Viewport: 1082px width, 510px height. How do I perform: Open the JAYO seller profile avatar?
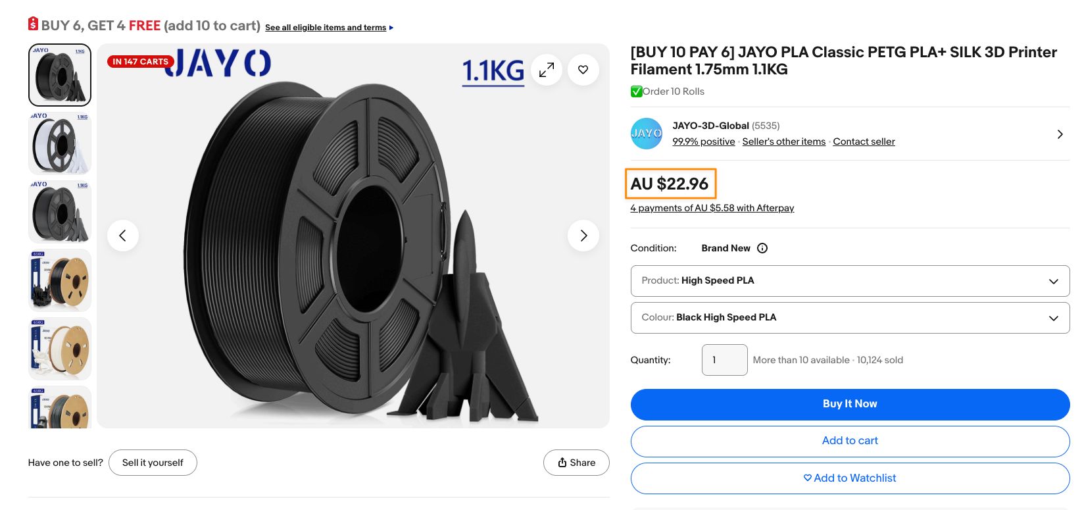(647, 133)
